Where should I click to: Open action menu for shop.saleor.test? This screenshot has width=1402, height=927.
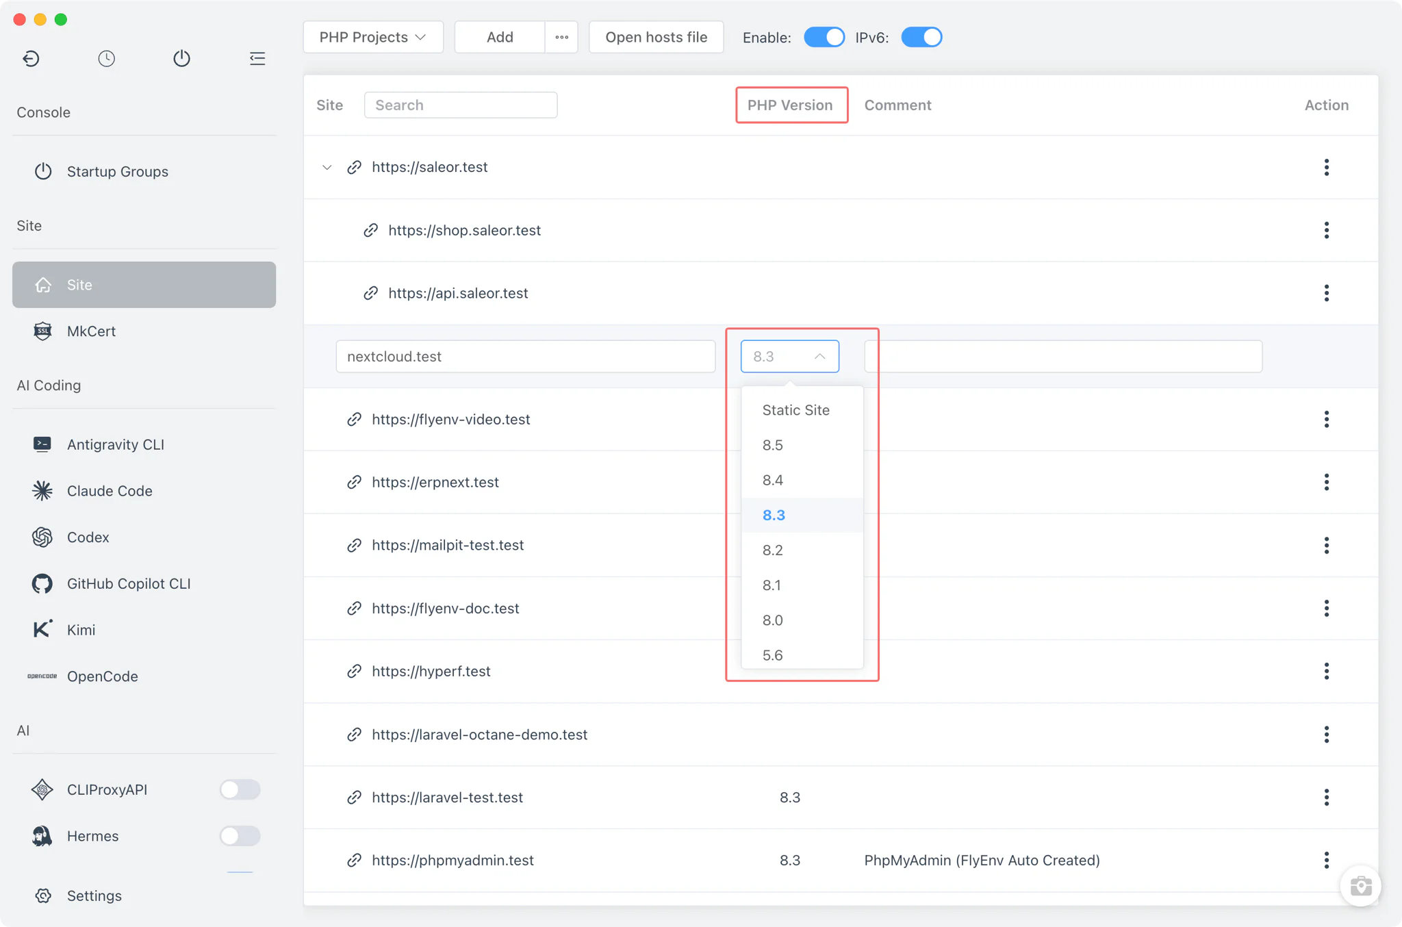pyautogui.click(x=1326, y=230)
